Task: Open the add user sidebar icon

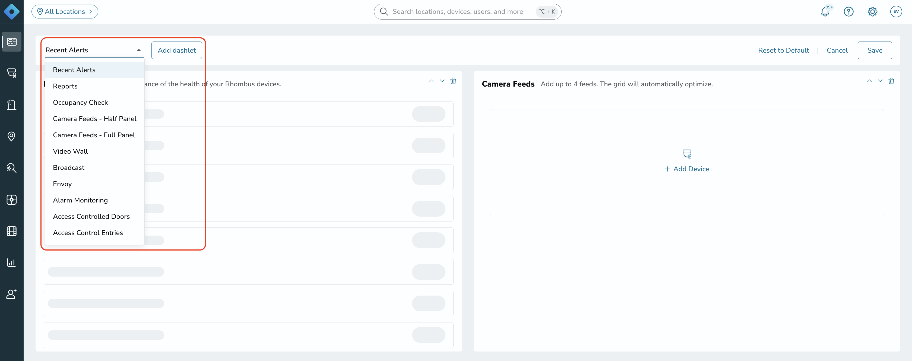Action: tap(12, 294)
